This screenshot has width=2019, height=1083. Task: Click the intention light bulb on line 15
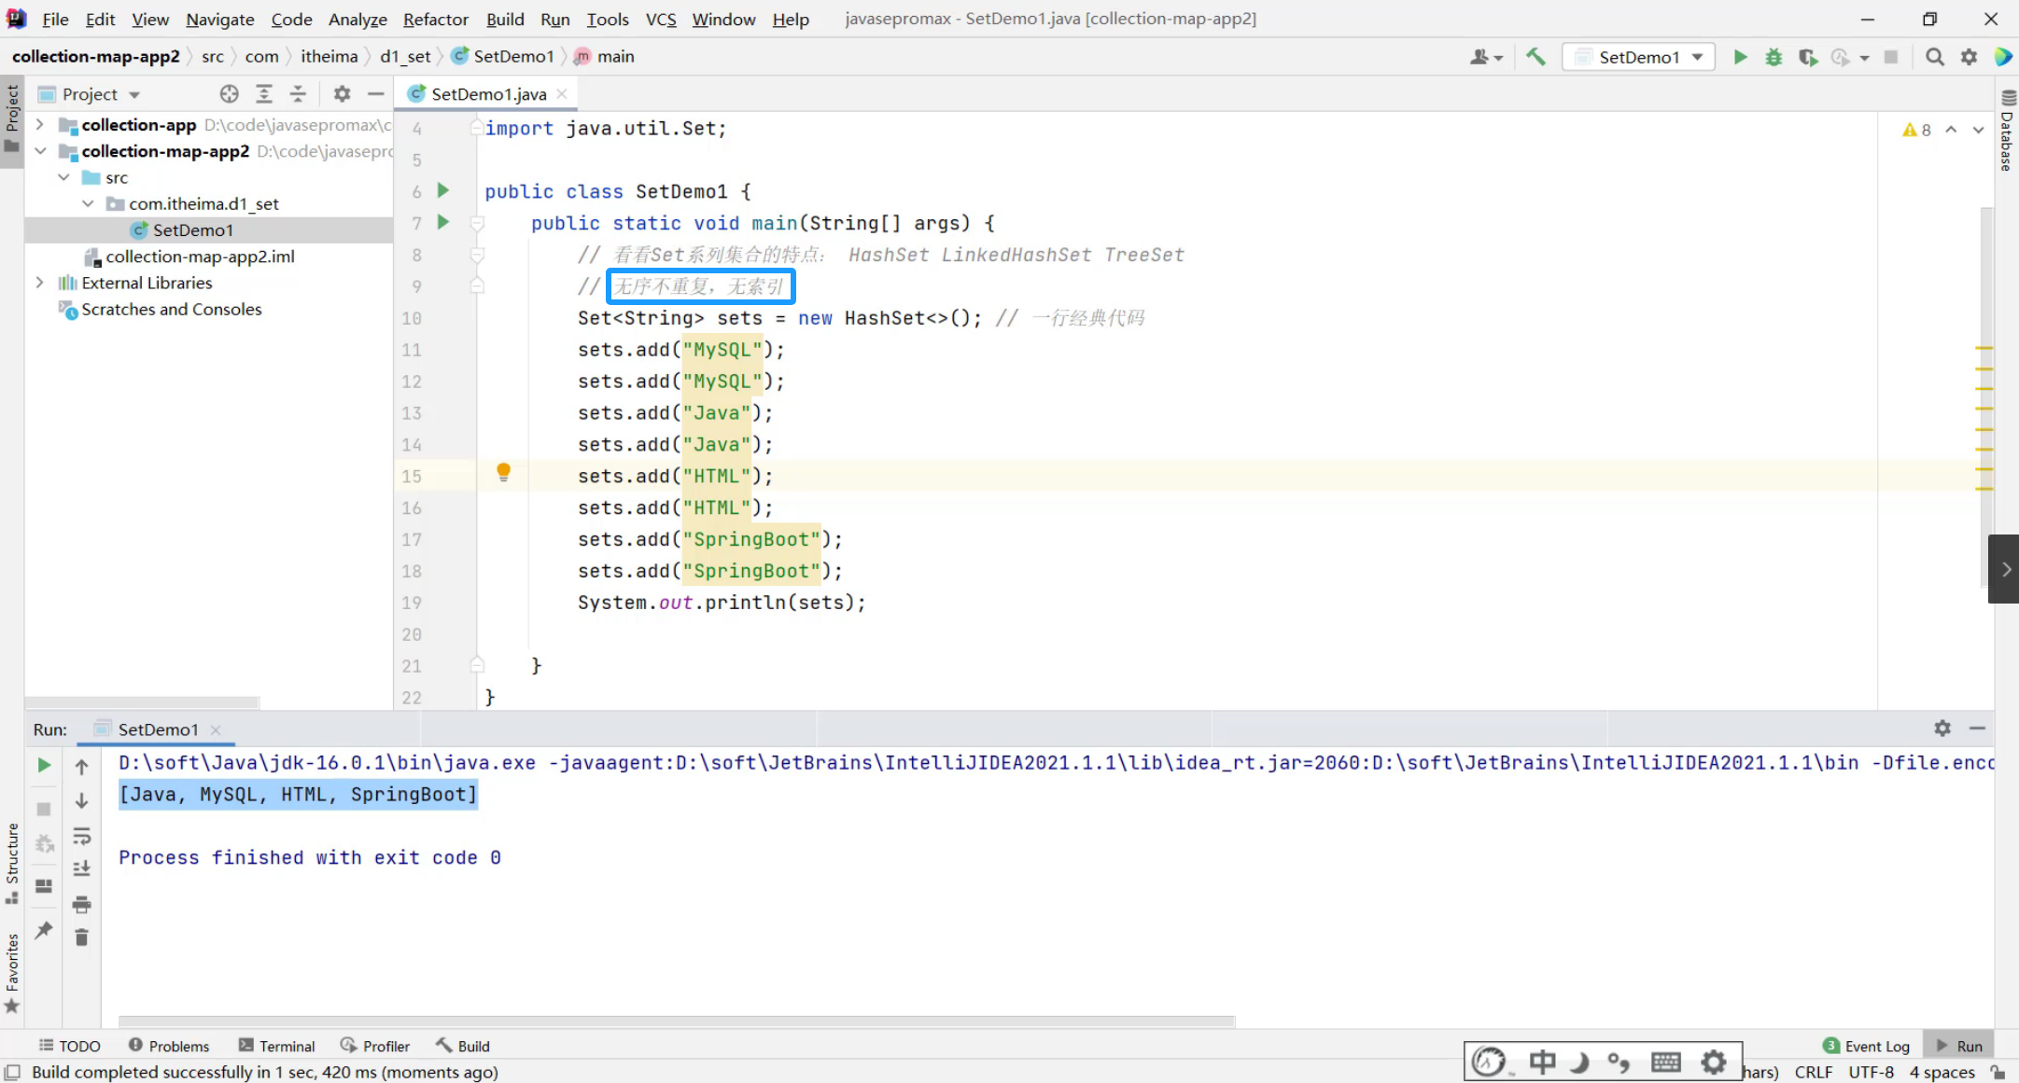coord(503,472)
